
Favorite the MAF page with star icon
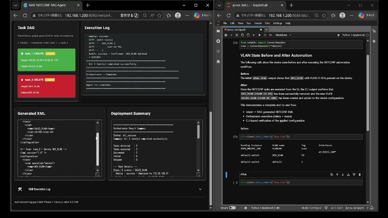pyautogui.click(x=159, y=15)
